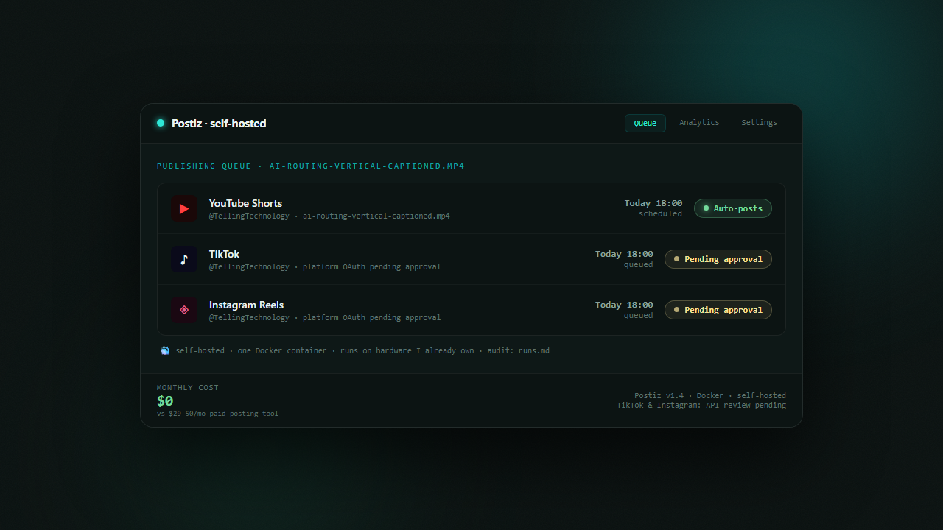Click the self-hosted Docker container note
Viewport: 943px width, 530px height.
362,351
